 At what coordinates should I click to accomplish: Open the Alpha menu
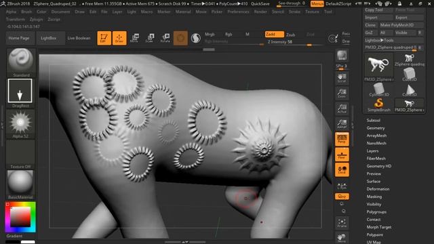click(x=11, y=12)
